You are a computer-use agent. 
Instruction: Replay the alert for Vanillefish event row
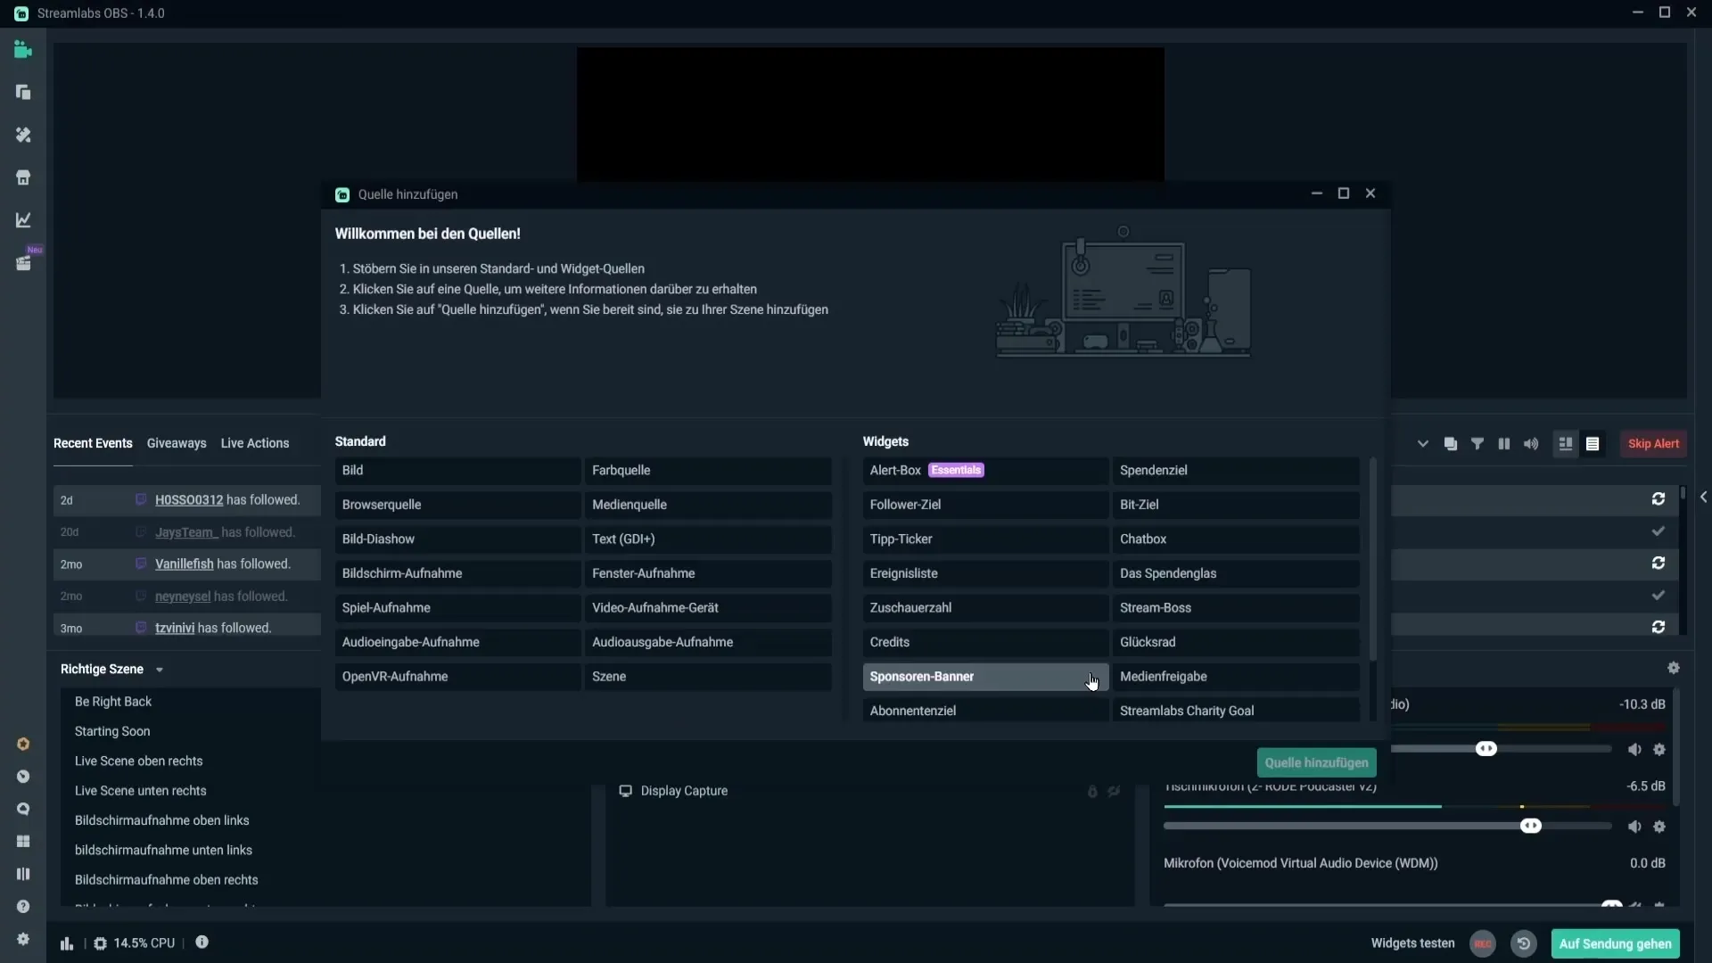(x=1658, y=564)
